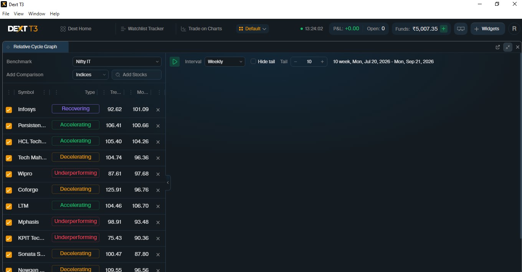Sort by the Type column header
This screenshot has width=522, height=272.
click(90, 92)
